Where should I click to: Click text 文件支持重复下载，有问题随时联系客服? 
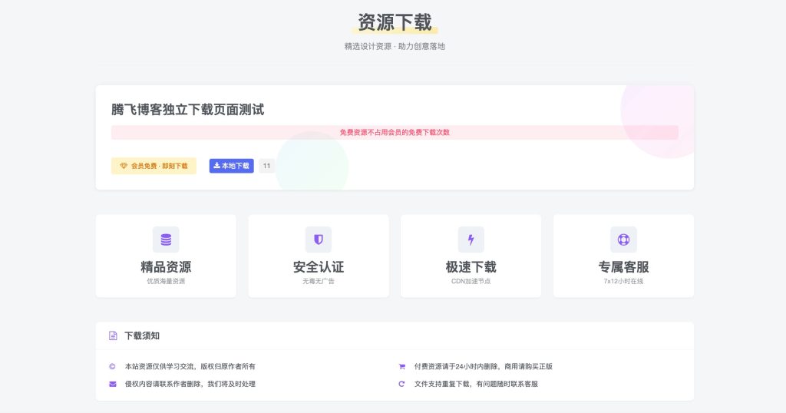pos(476,385)
